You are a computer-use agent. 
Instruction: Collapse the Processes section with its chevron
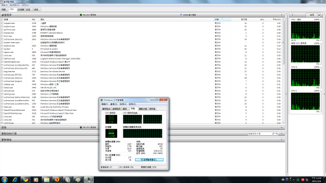click(281, 15)
